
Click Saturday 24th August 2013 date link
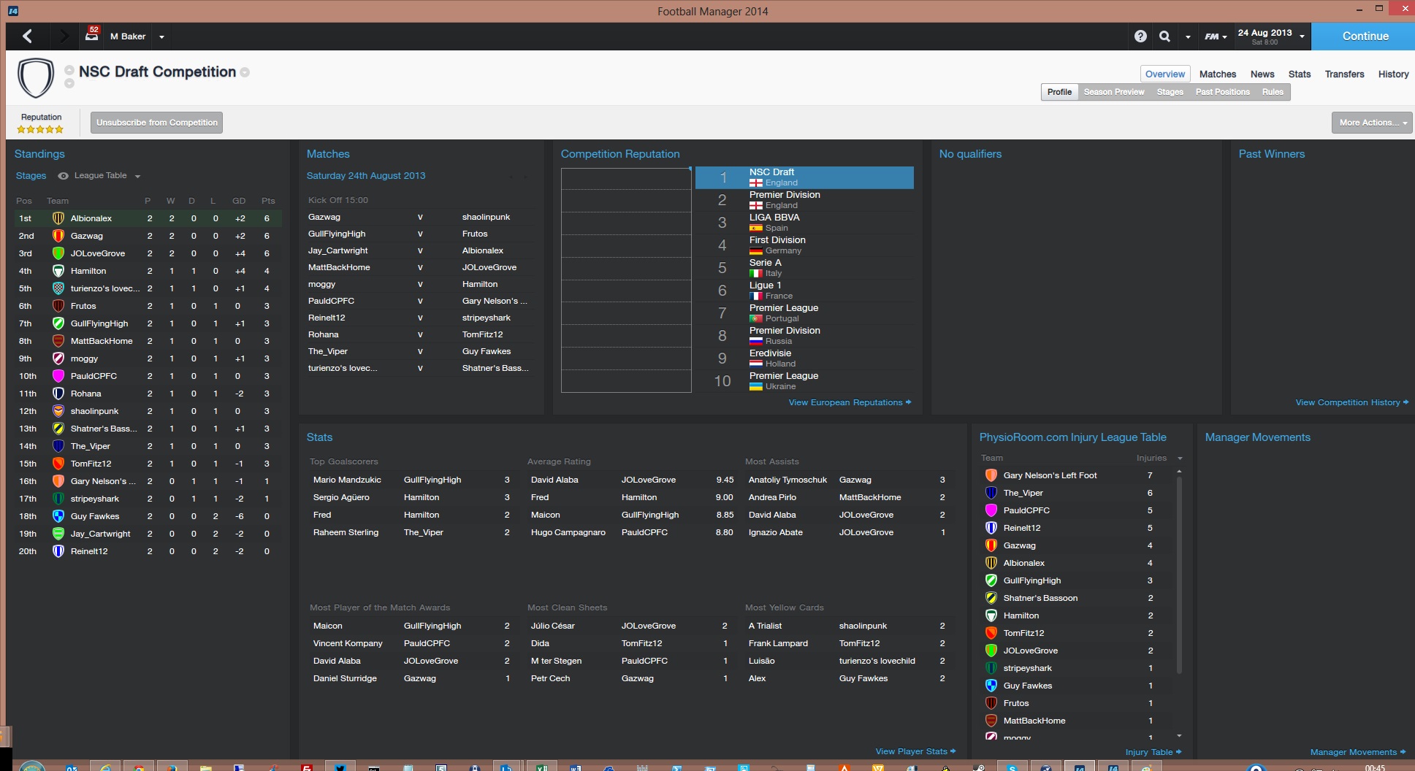366,176
